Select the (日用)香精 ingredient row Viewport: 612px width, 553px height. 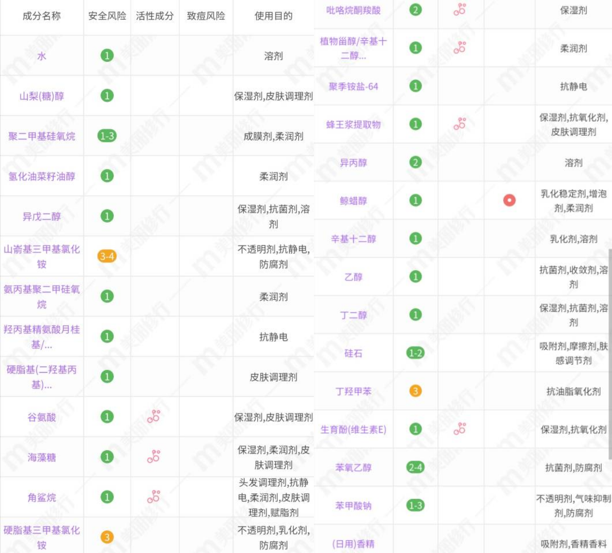pyautogui.click(x=354, y=543)
